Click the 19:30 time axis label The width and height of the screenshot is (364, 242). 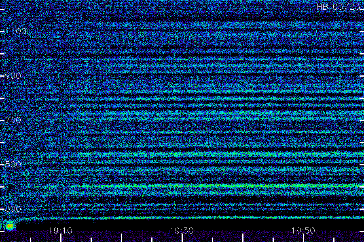tap(182, 231)
